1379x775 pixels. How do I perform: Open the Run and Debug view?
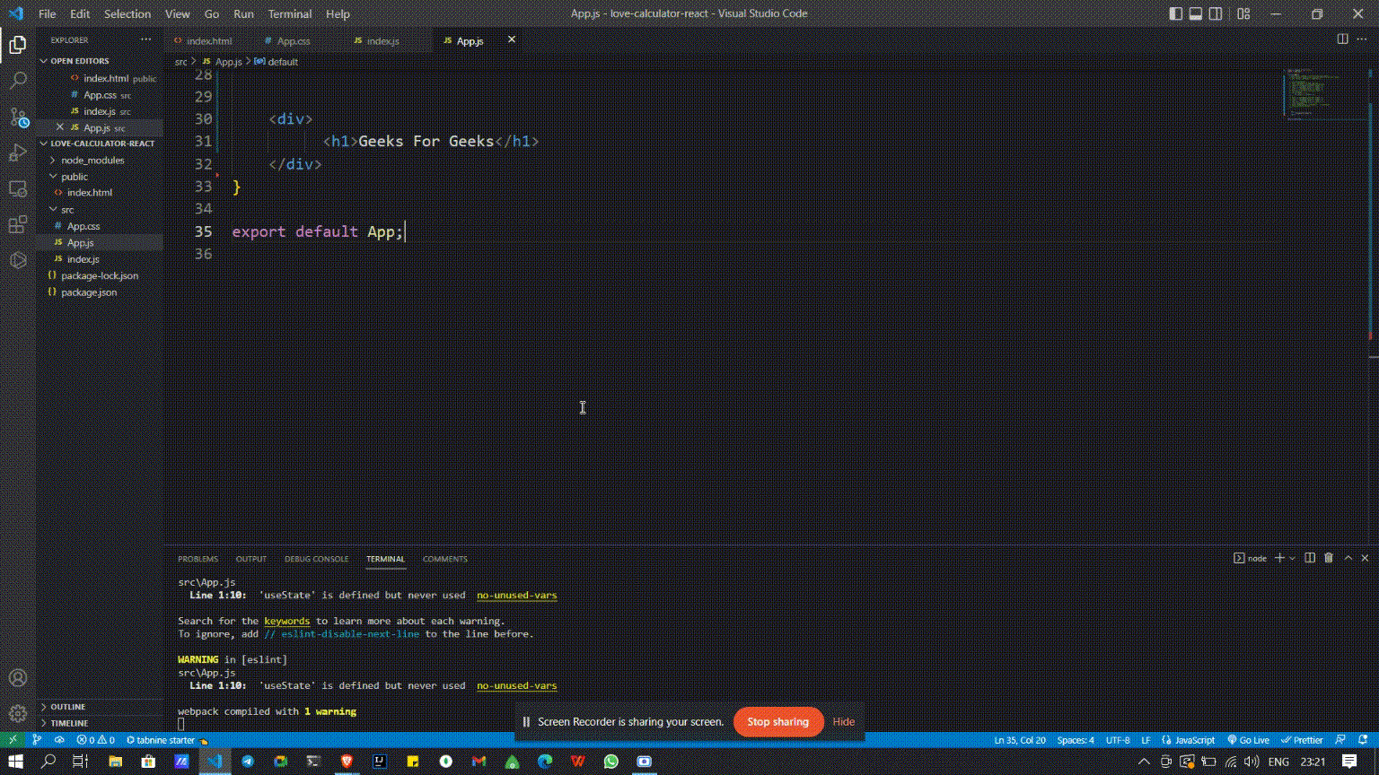[x=17, y=152]
